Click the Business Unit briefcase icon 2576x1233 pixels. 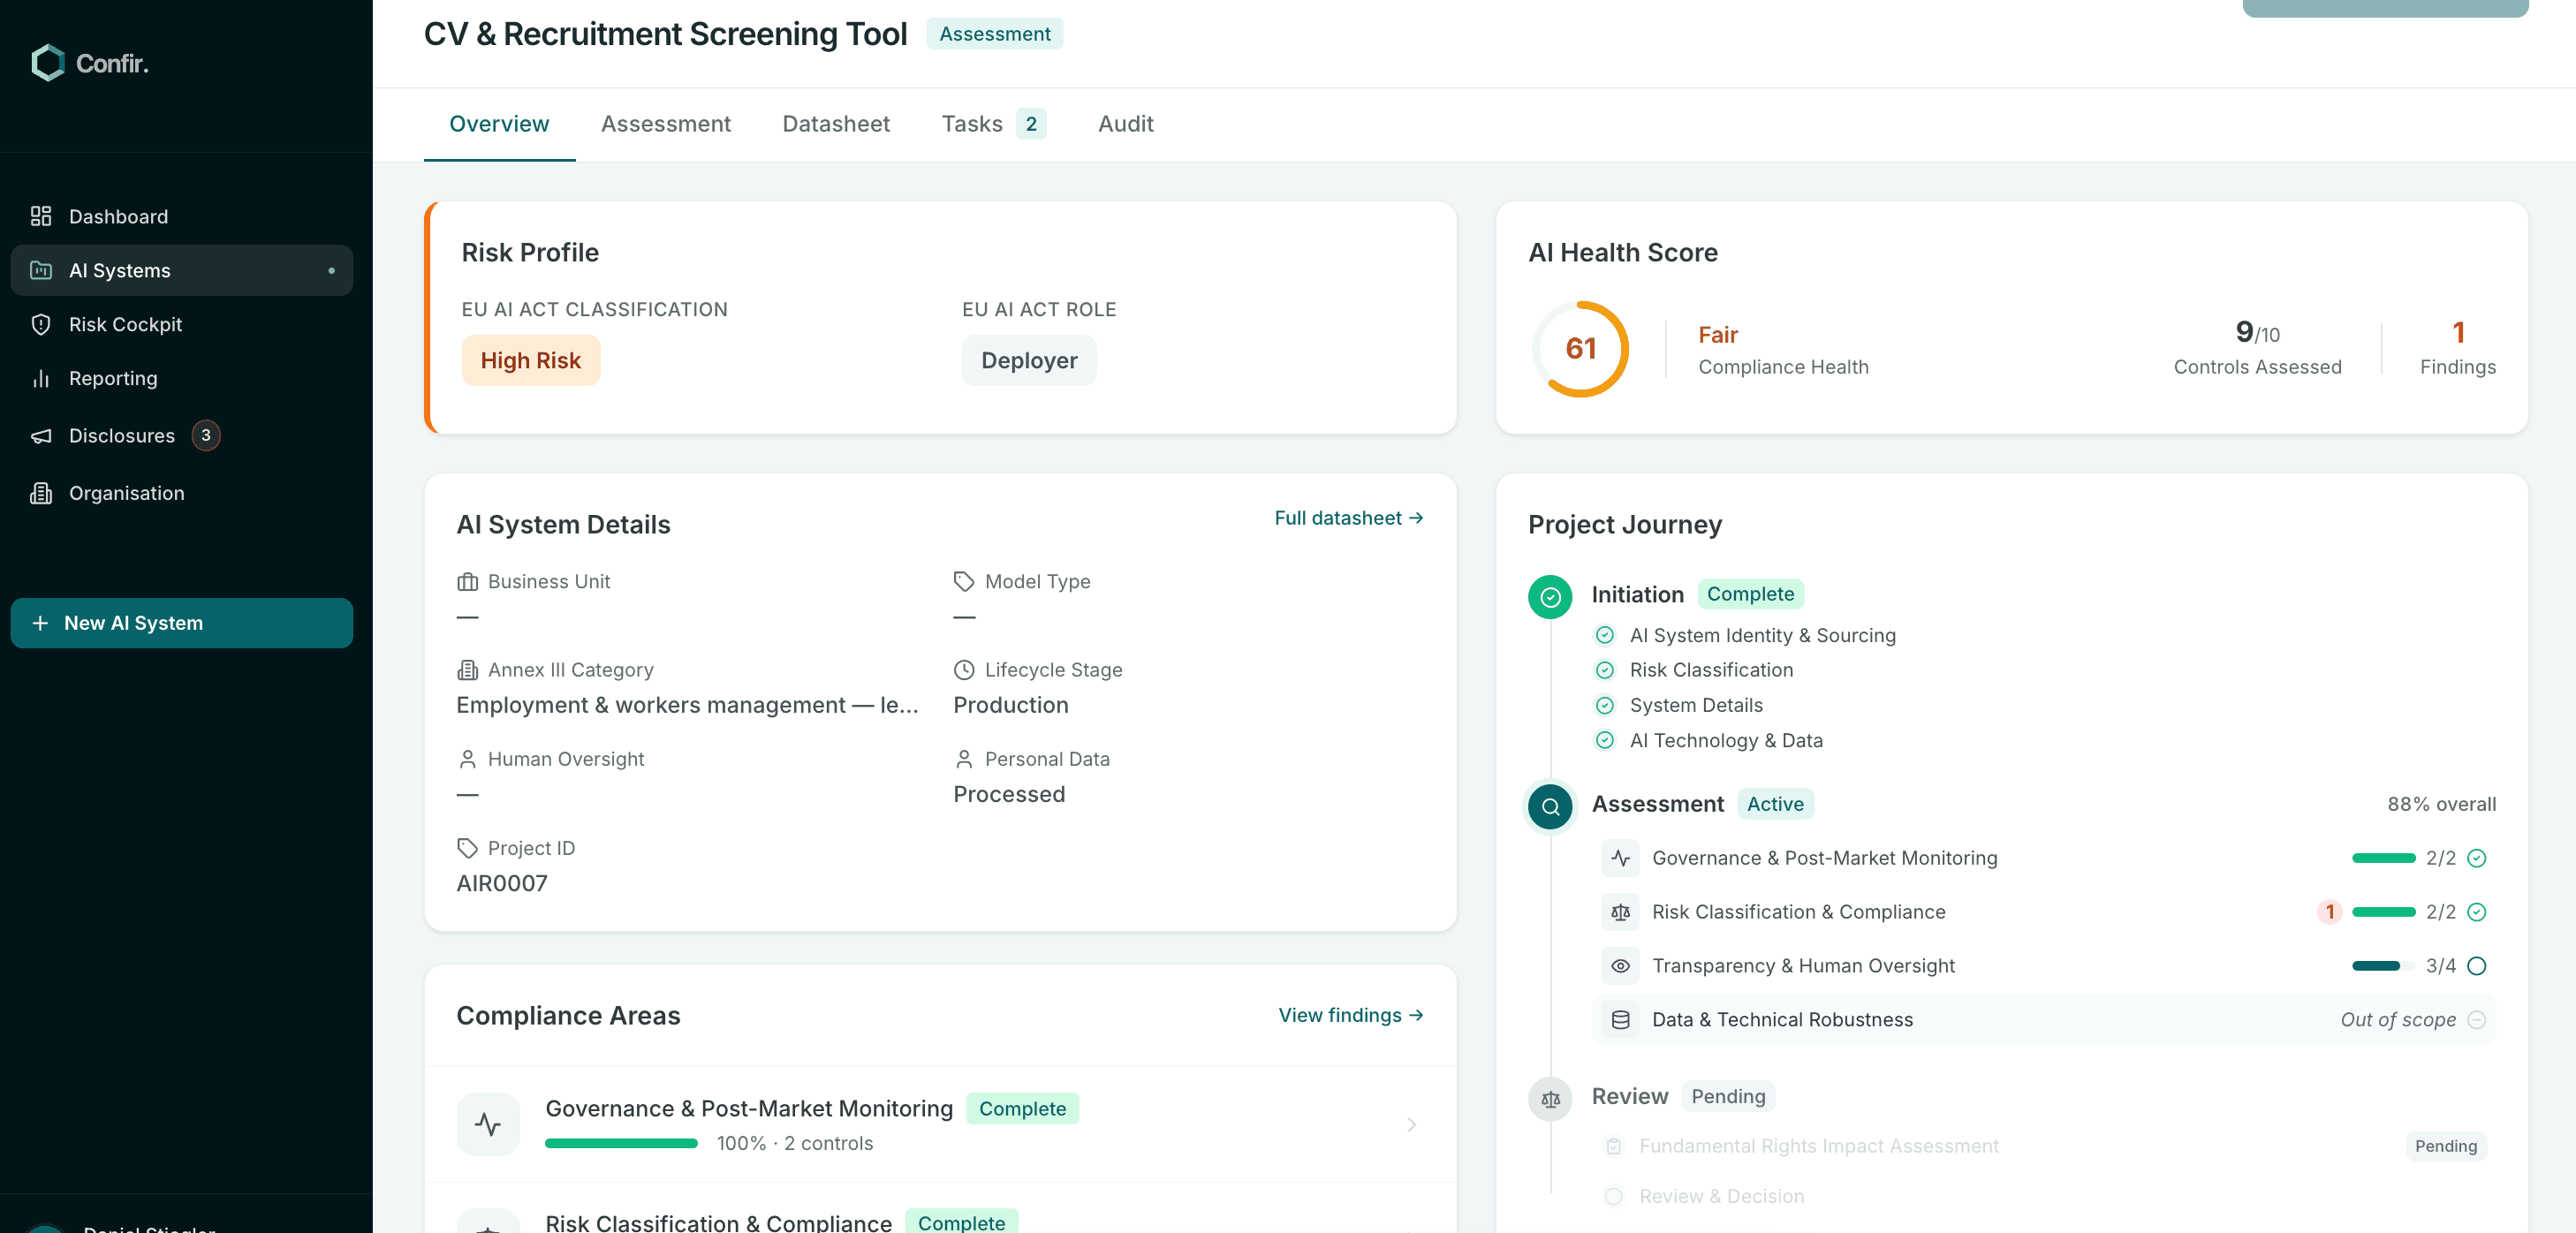coord(467,581)
